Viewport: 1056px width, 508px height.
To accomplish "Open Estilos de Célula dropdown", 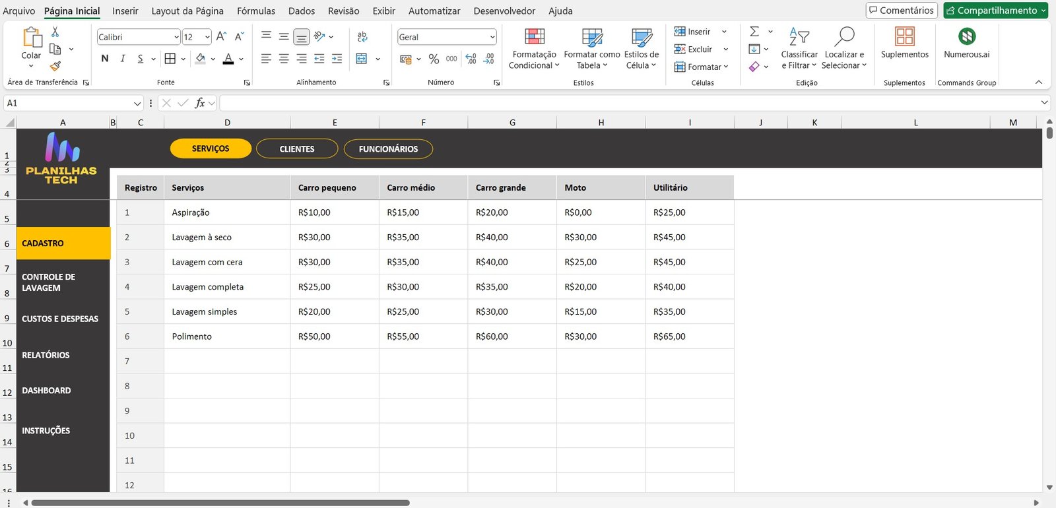I will click(642, 48).
